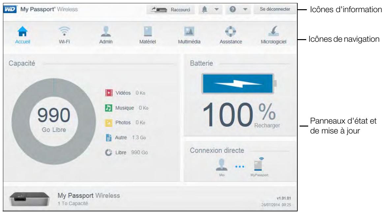The height and width of the screenshot is (213, 383).
Task: Click the MyPassport drive icon
Action: 259,164
